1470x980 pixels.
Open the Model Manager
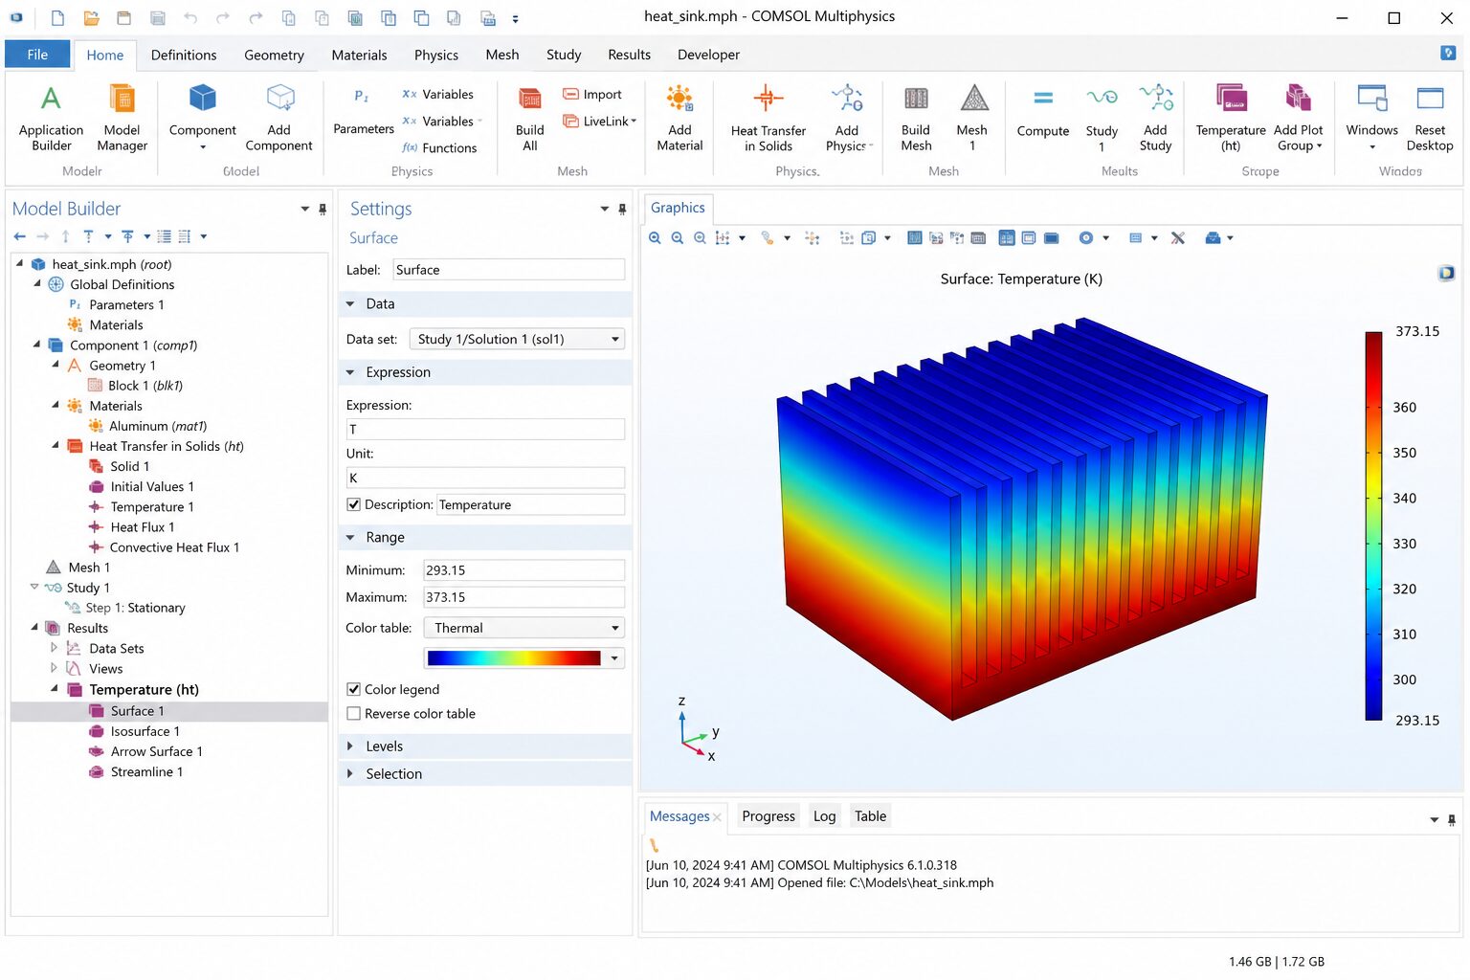122,118
